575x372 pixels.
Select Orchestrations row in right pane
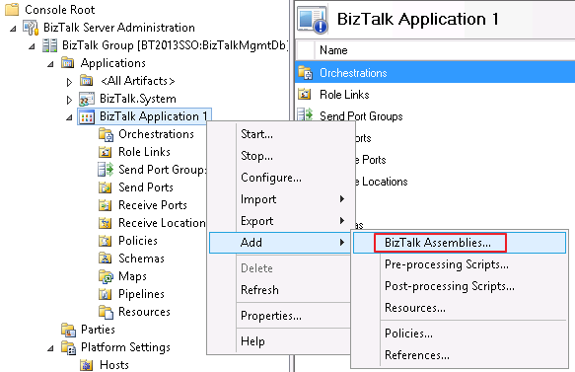pos(435,73)
